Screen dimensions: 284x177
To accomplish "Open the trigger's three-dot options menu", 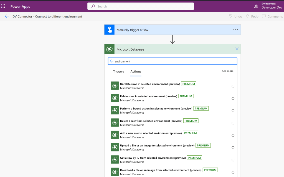I will tap(235, 30).
